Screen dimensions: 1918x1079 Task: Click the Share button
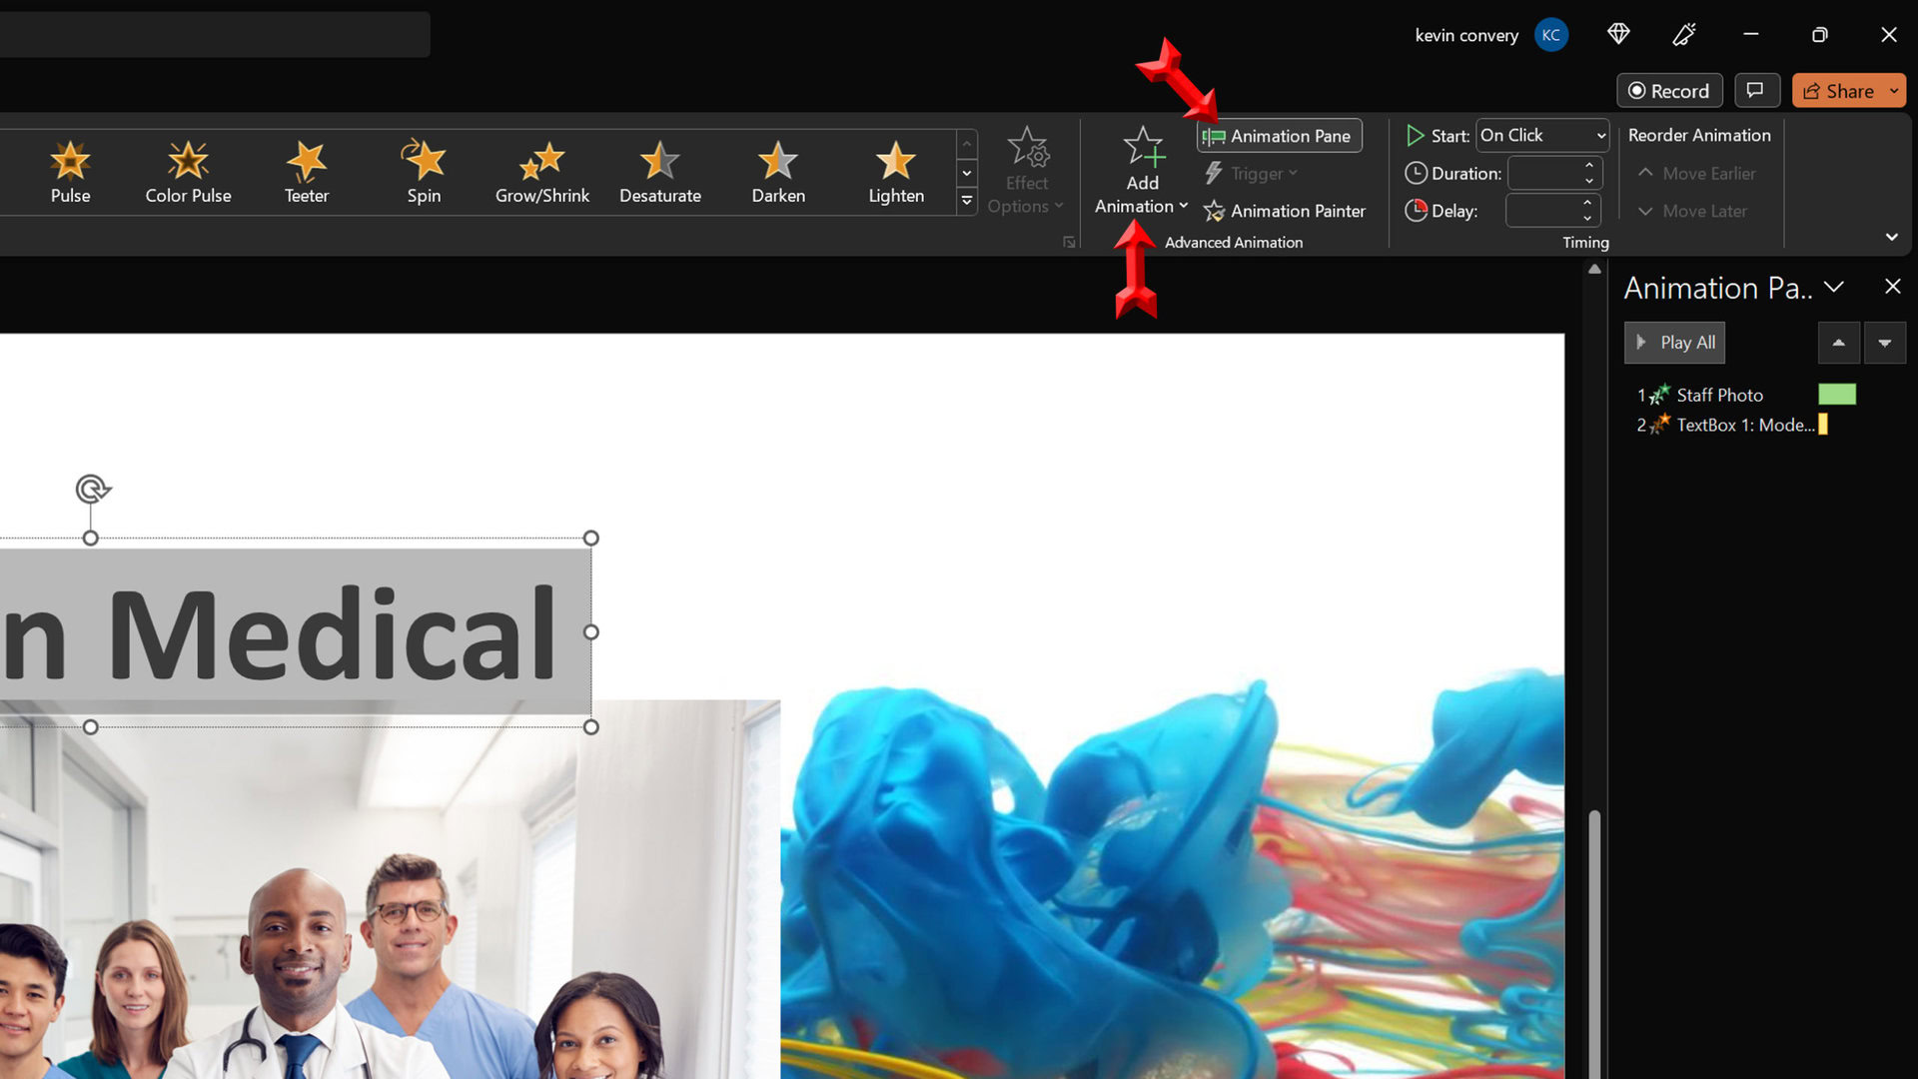[1839, 91]
